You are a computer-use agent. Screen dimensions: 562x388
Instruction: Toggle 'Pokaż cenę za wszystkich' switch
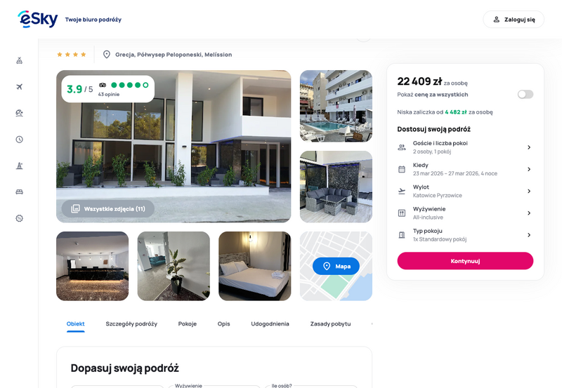pyautogui.click(x=525, y=95)
